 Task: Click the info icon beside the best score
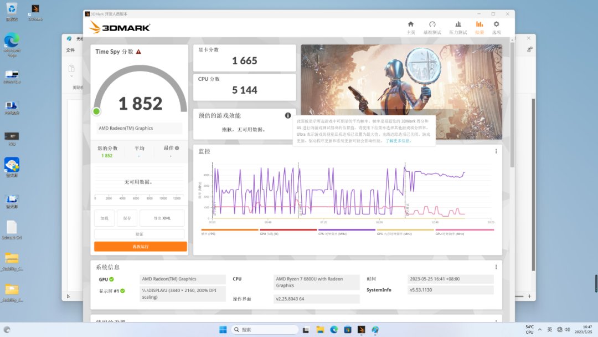177,148
